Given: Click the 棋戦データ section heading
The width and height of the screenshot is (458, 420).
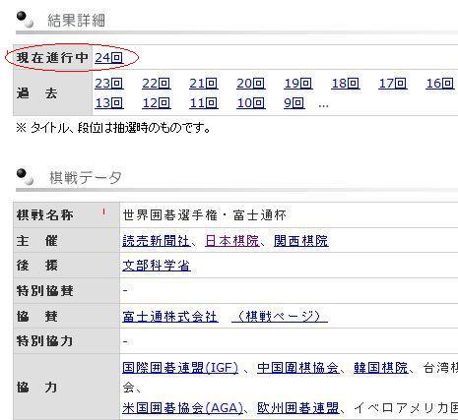Looking at the screenshot, I should [x=86, y=178].
